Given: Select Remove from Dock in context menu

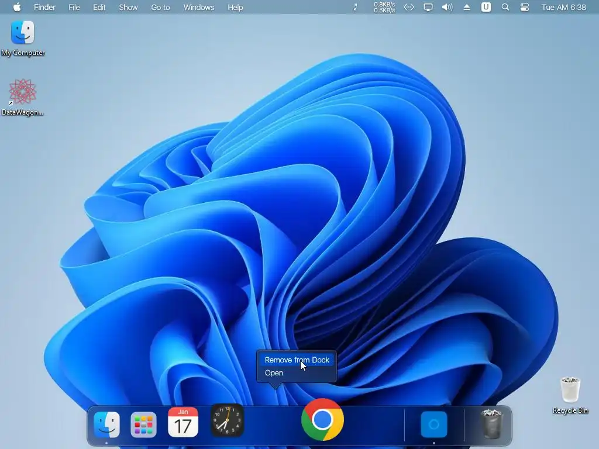Looking at the screenshot, I should (297, 360).
